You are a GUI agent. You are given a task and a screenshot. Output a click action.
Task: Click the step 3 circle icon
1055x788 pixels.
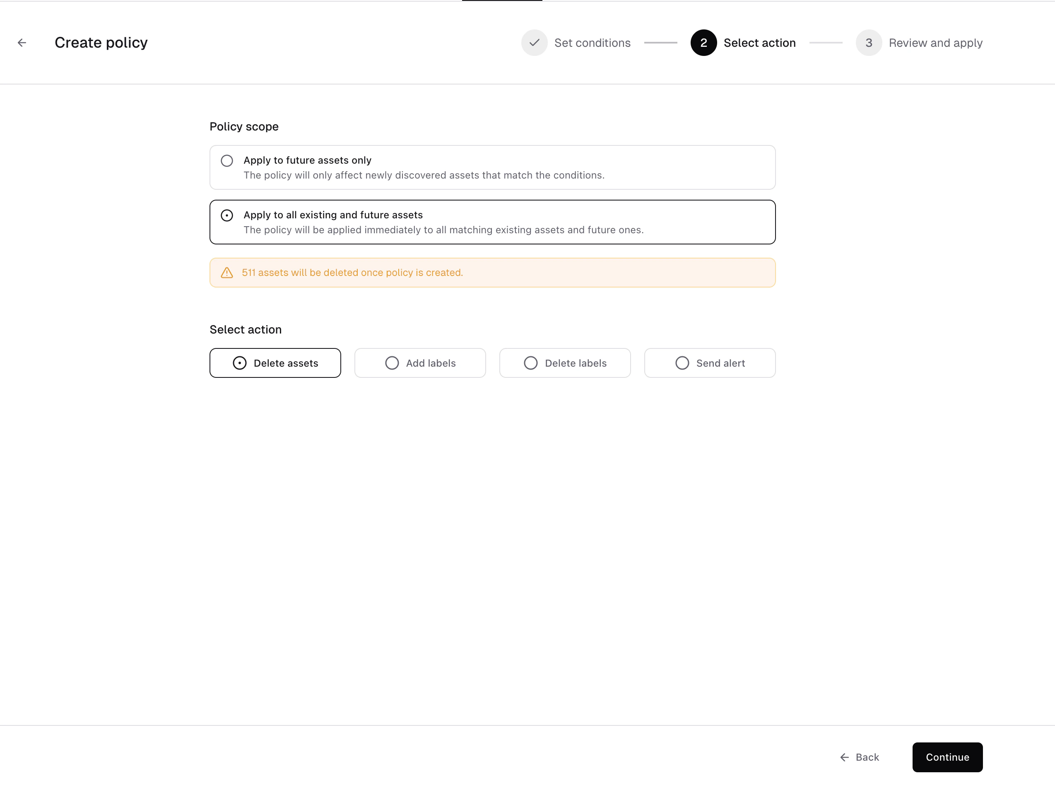[x=868, y=43]
